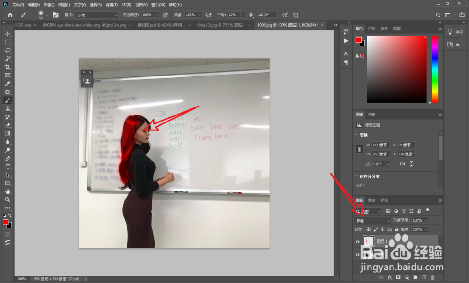This screenshot has height=283, width=469.
Task: Click flip horizontal button in Properties
Action: [x=402, y=164]
